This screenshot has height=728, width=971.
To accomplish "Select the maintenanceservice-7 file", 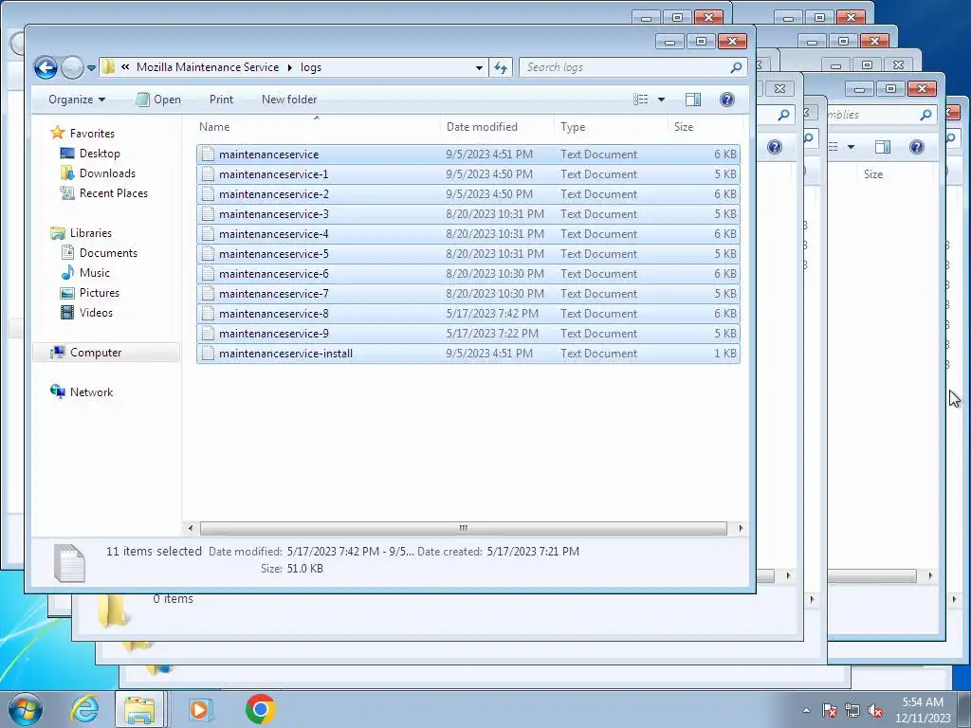I will coord(468,294).
